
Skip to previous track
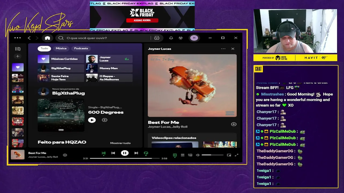[113, 153]
